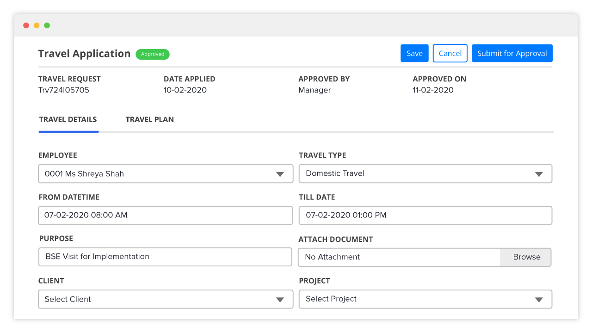Click the Save button
This screenshot has height=333, width=592.
[414, 53]
